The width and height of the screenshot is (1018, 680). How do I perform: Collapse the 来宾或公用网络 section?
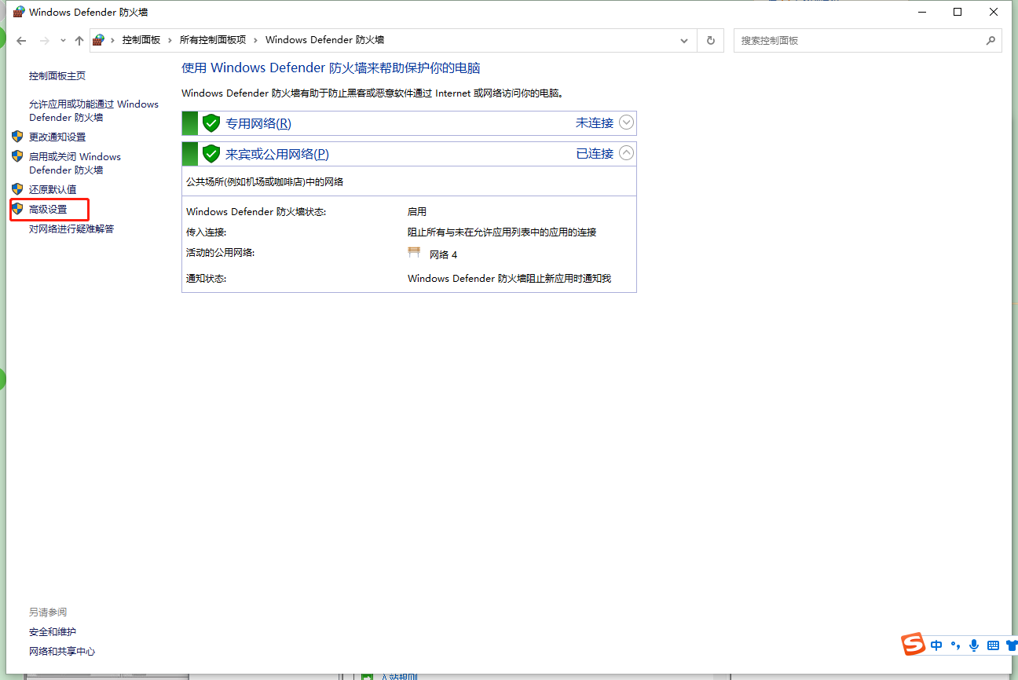coord(626,153)
